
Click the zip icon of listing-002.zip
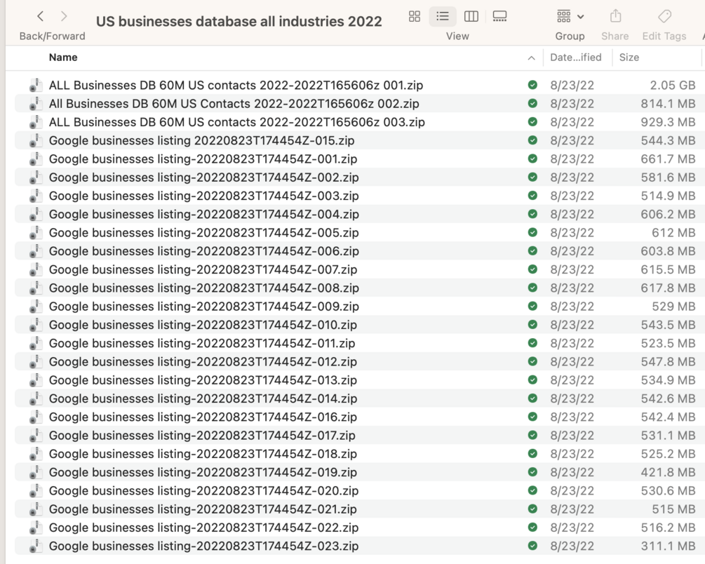click(x=36, y=177)
